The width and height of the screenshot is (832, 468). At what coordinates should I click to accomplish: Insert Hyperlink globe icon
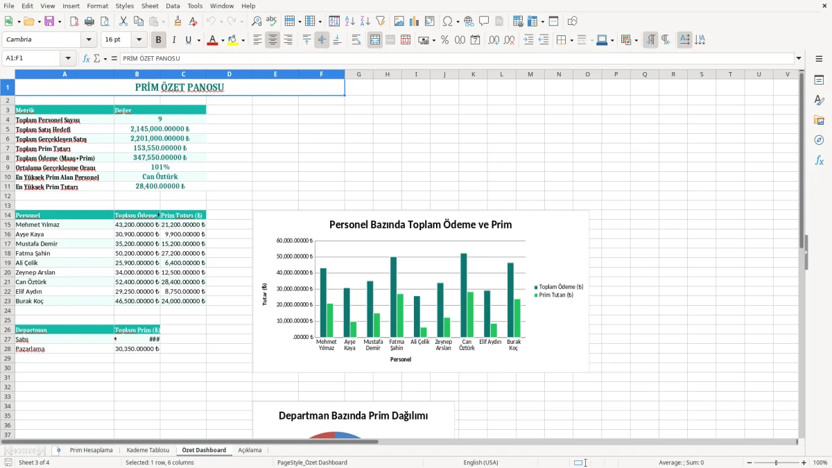click(469, 21)
